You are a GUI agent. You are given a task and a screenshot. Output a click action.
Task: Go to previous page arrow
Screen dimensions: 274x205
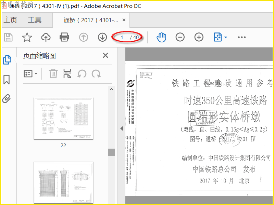tap(84, 37)
